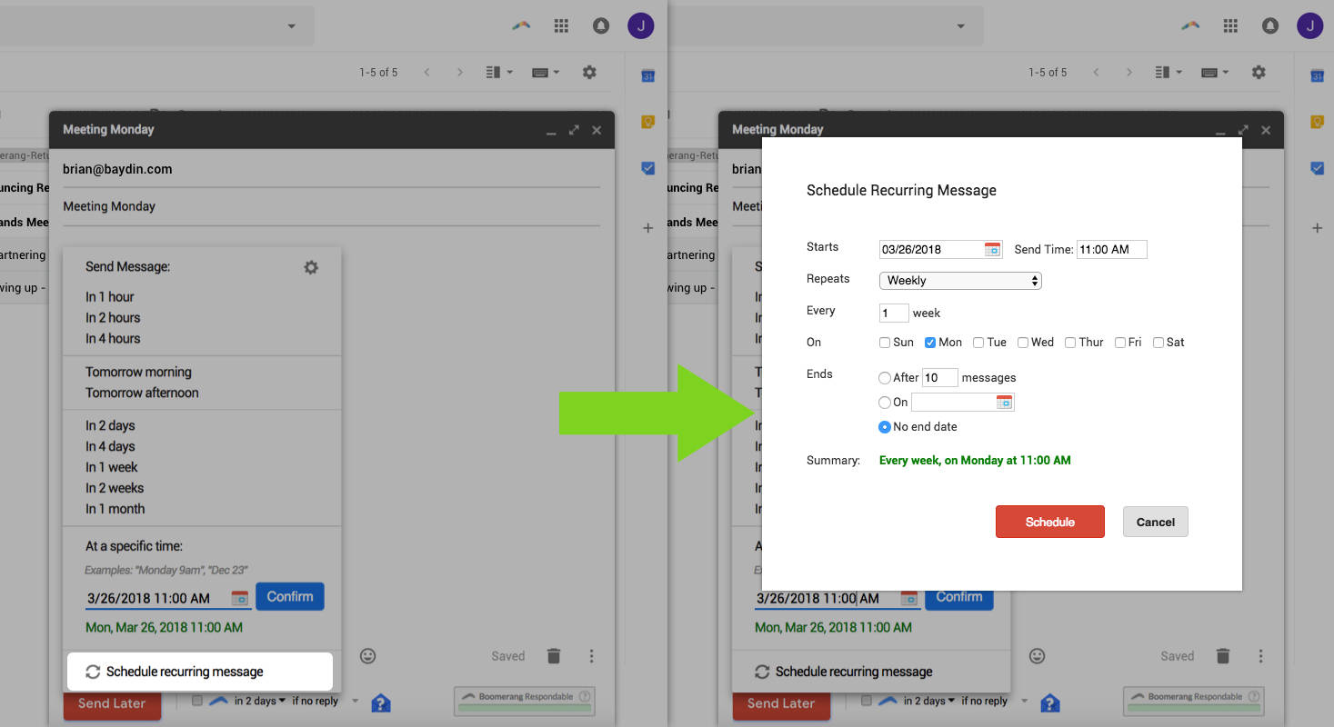Open Google Keep from the sidebar
Viewport: 1334px width, 727px height.
1317,122
